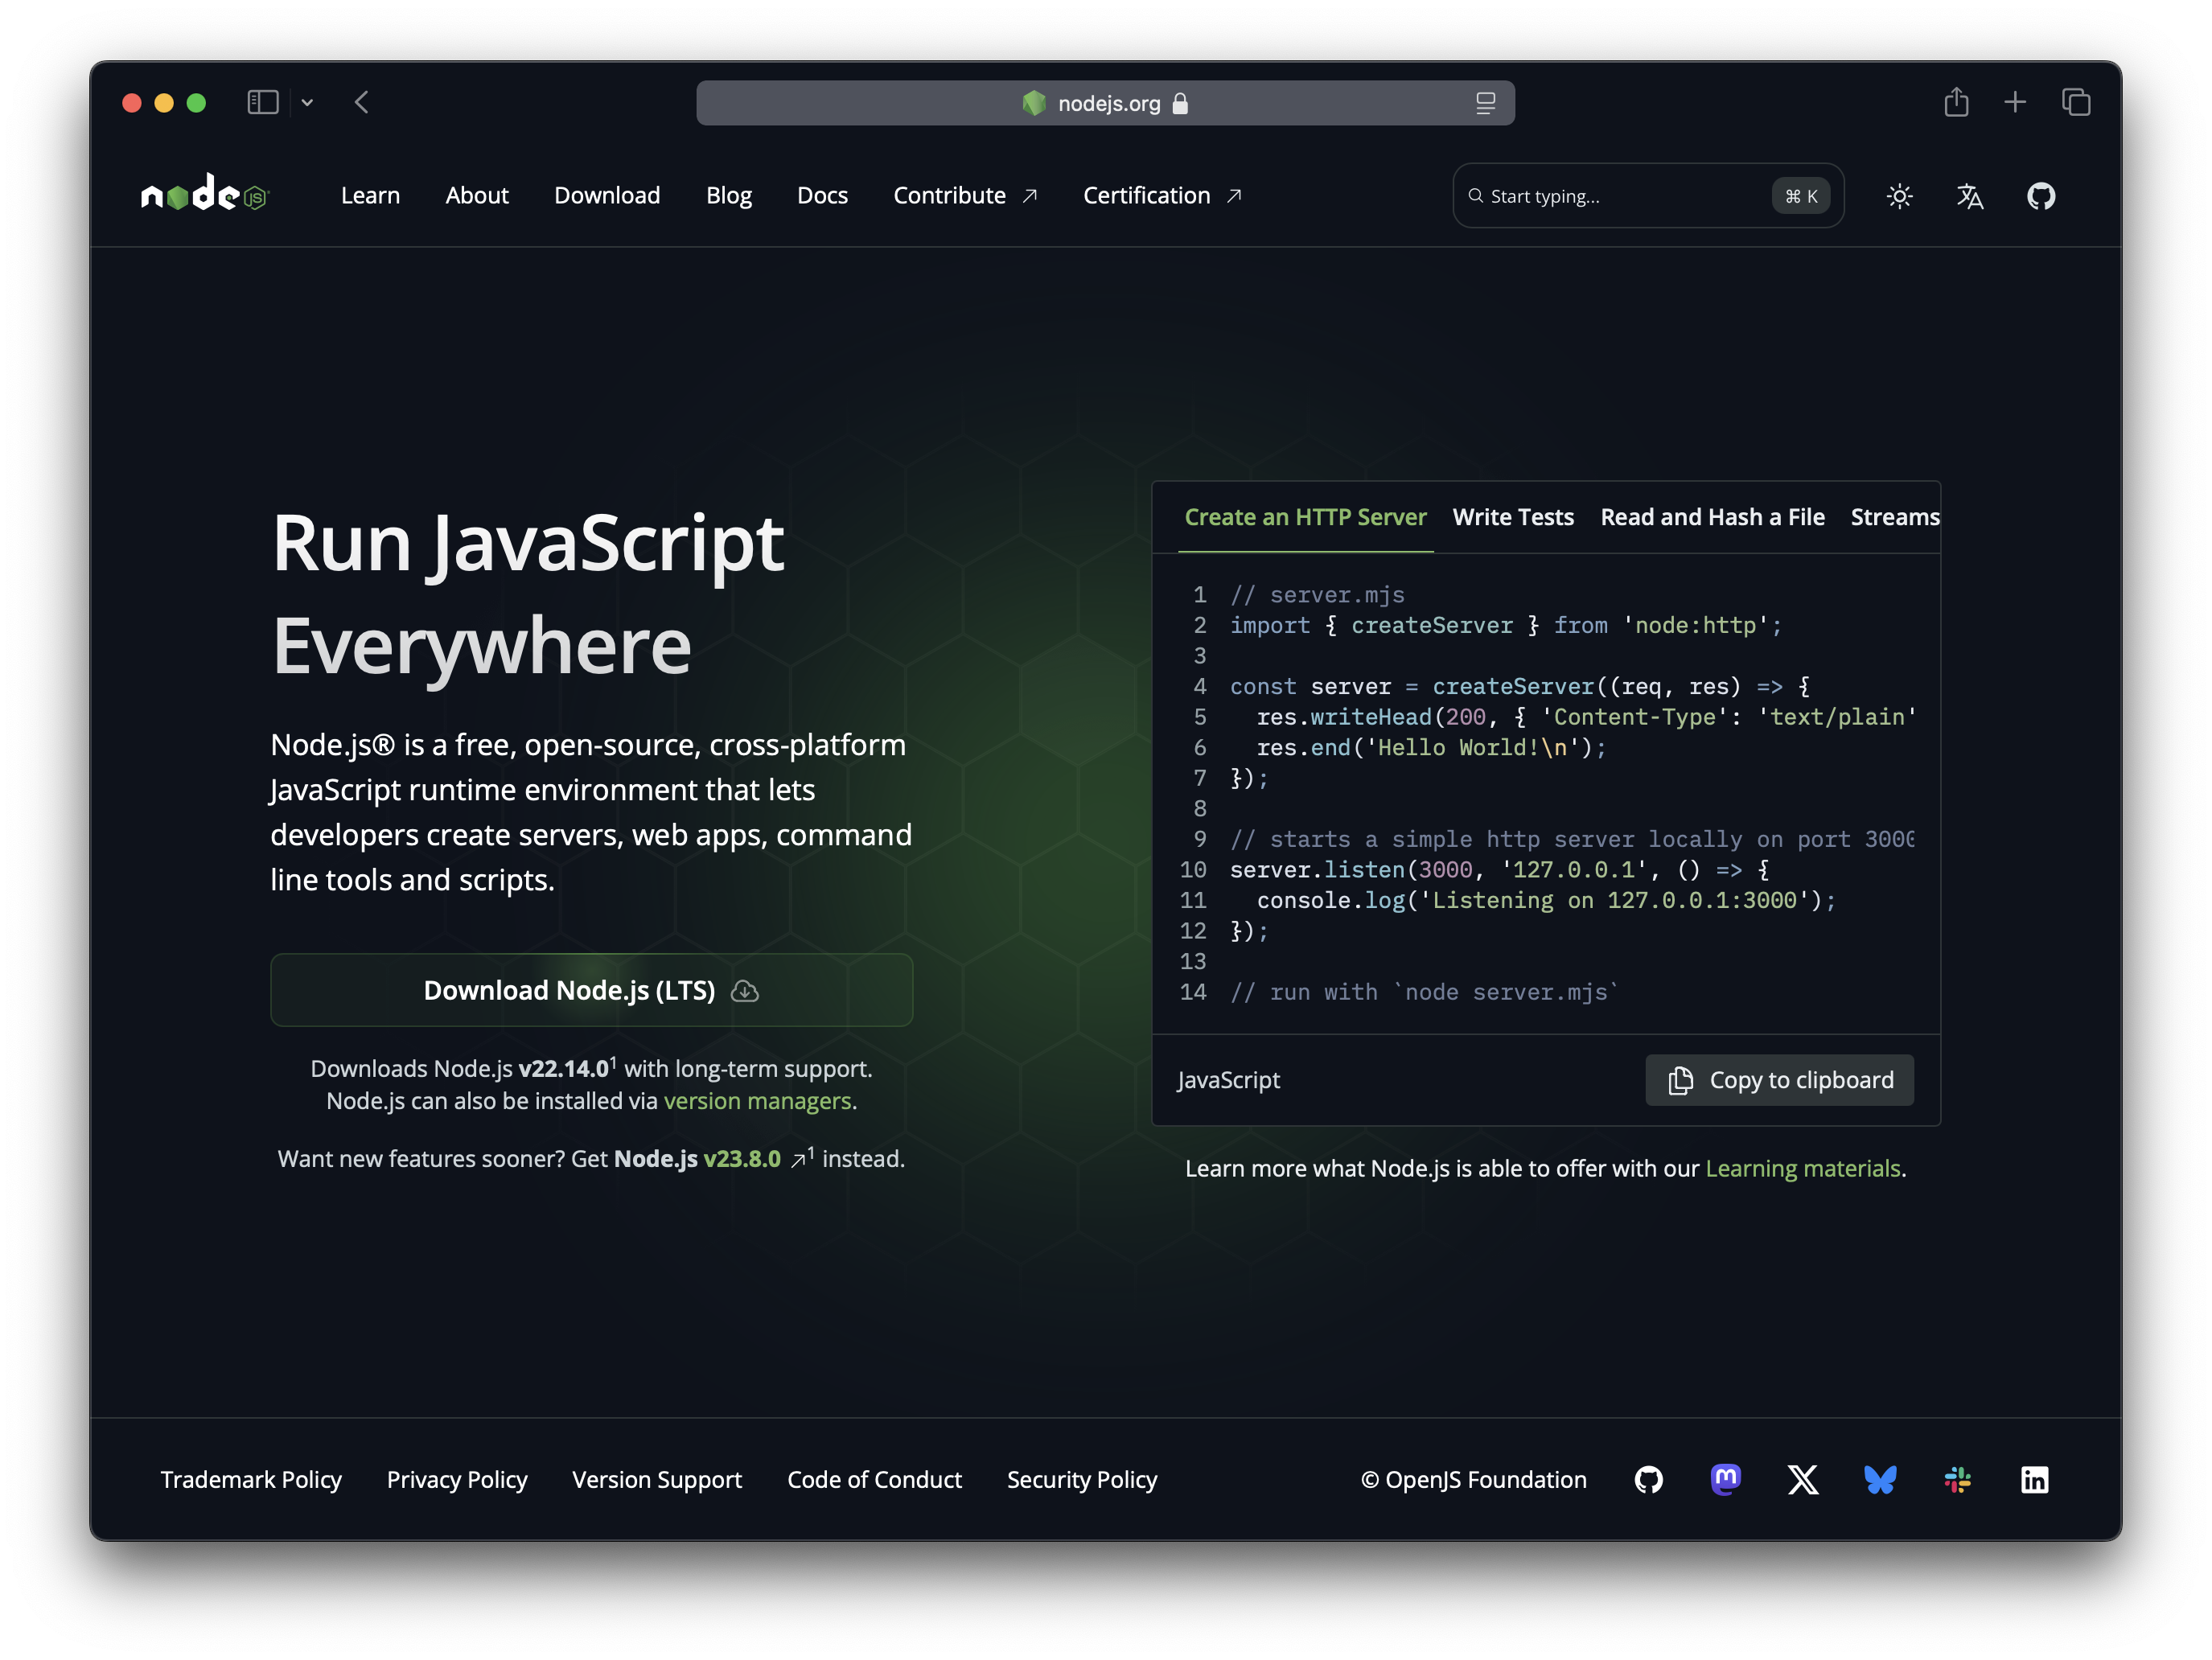2212x1660 pixels.
Task: Select the Create an HTTP Server tab
Action: [1305, 517]
